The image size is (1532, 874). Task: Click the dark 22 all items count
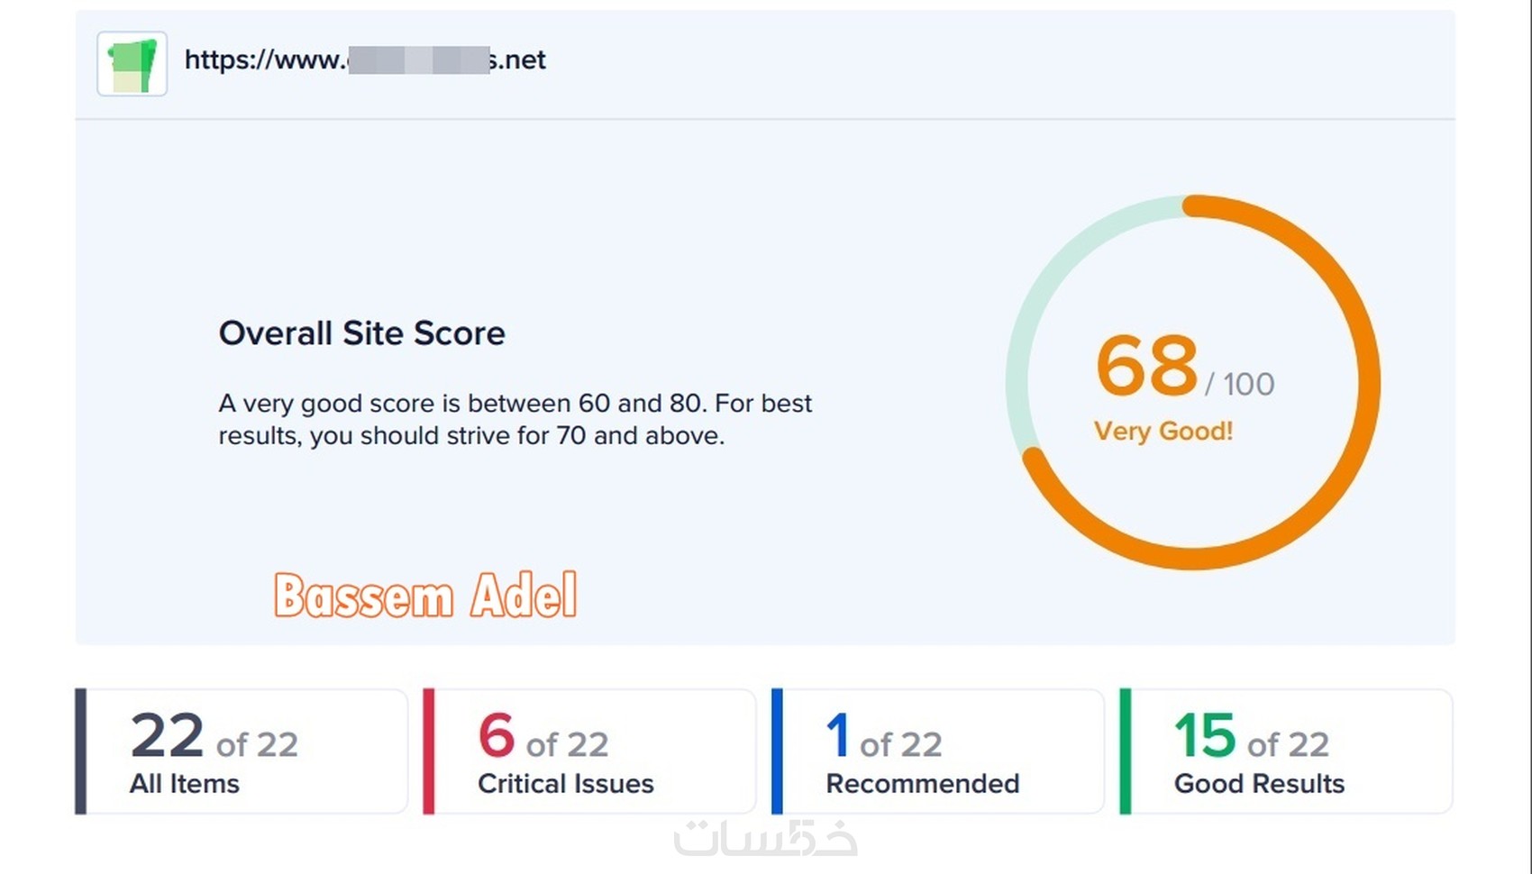[x=168, y=736]
